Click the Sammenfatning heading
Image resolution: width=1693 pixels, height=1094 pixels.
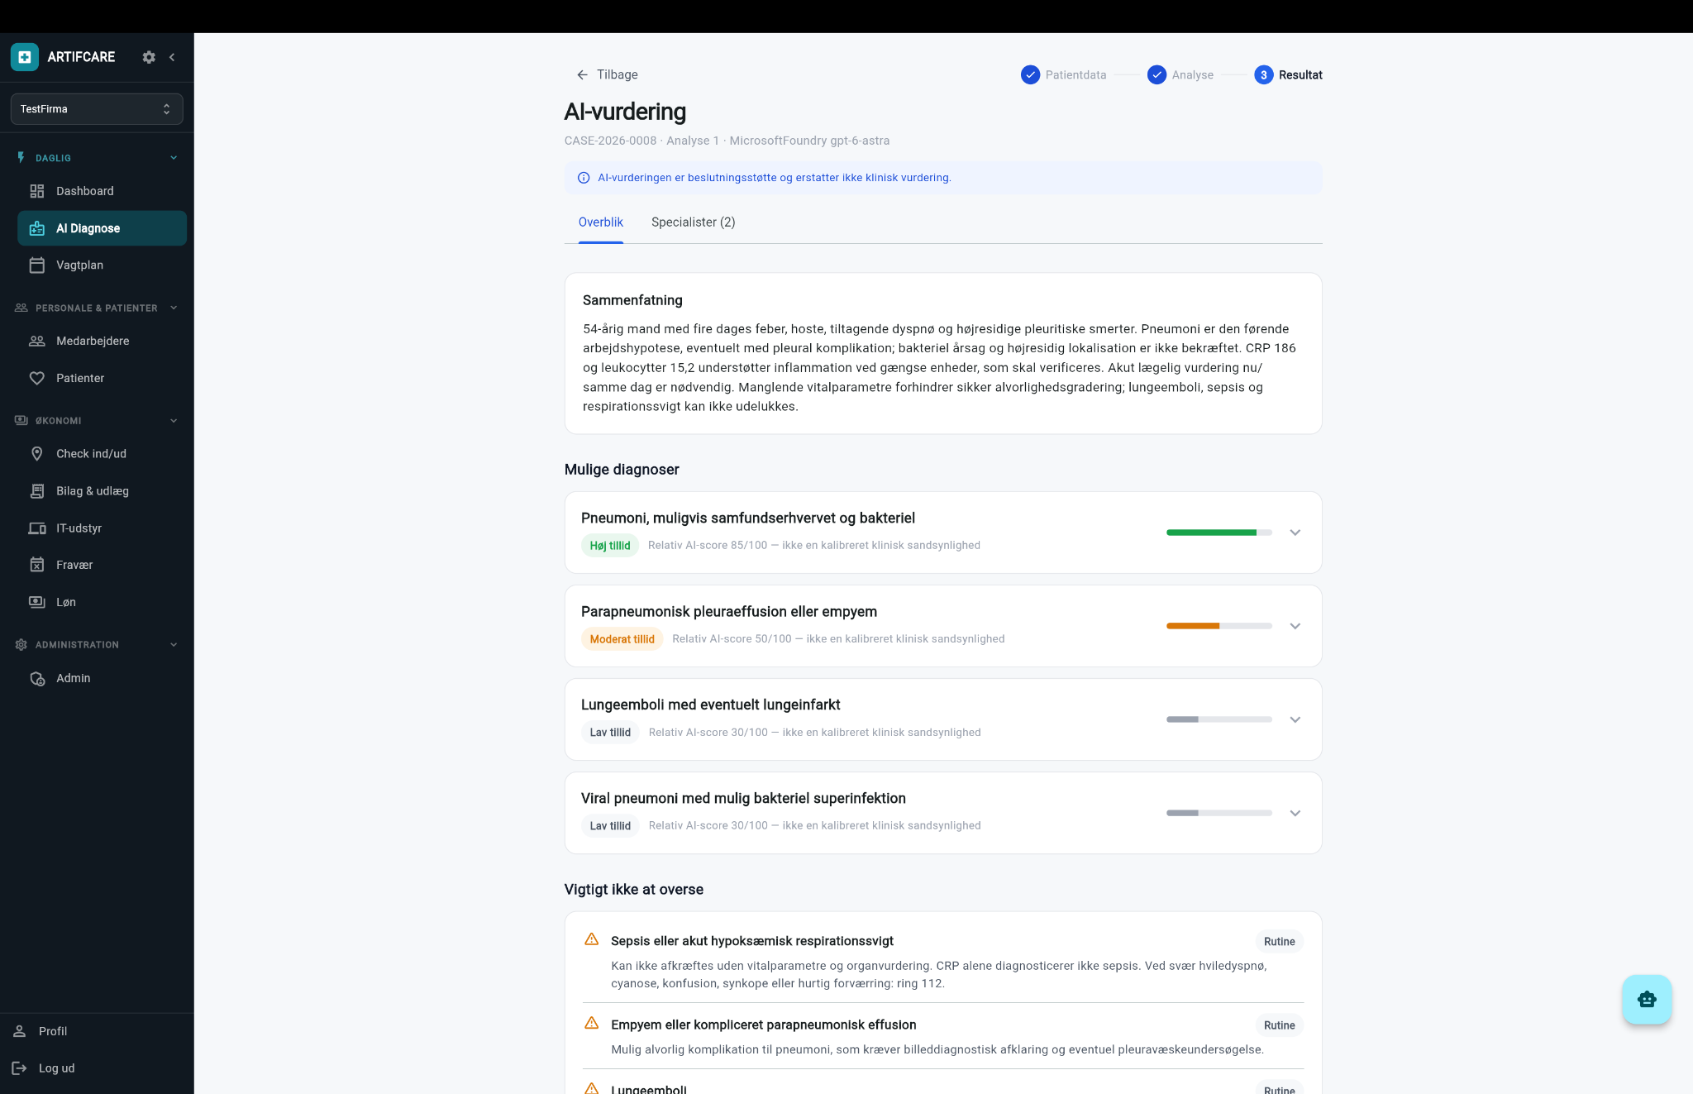[632, 300]
